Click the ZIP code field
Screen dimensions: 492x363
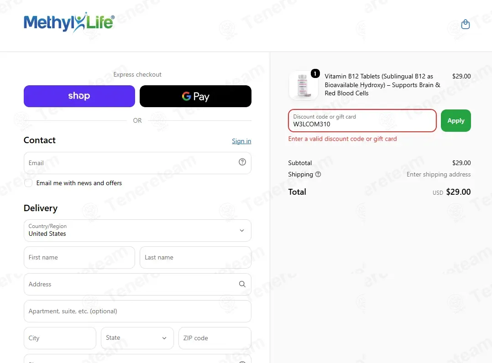215,338
